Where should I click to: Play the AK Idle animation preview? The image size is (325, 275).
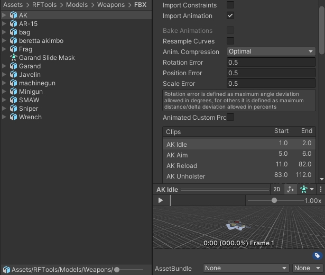pyautogui.click(x=161, y=200)
